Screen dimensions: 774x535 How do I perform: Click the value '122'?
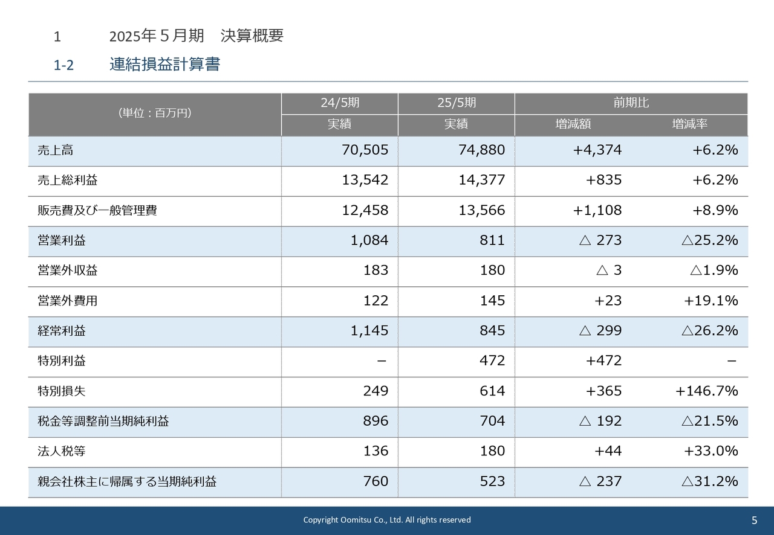pyautogui.click(x=376, y=301)
